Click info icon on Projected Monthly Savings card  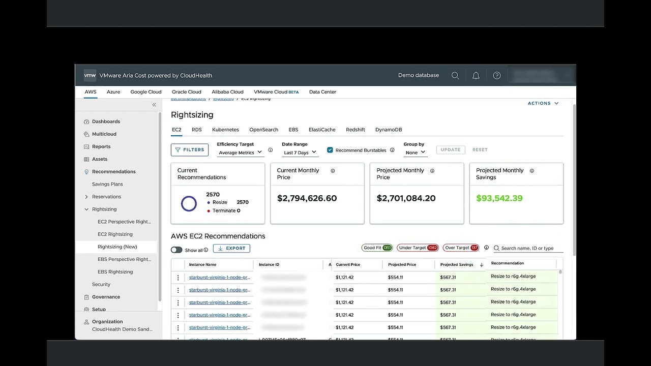tap(532, 171)
